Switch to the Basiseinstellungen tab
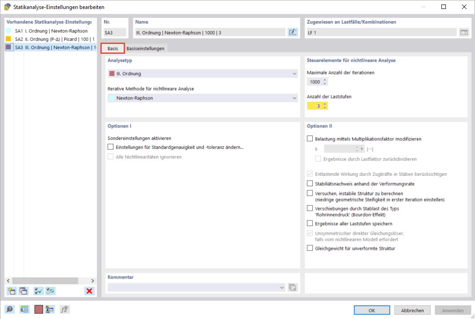This screenshot has width=475, height=319. (145, 48)
